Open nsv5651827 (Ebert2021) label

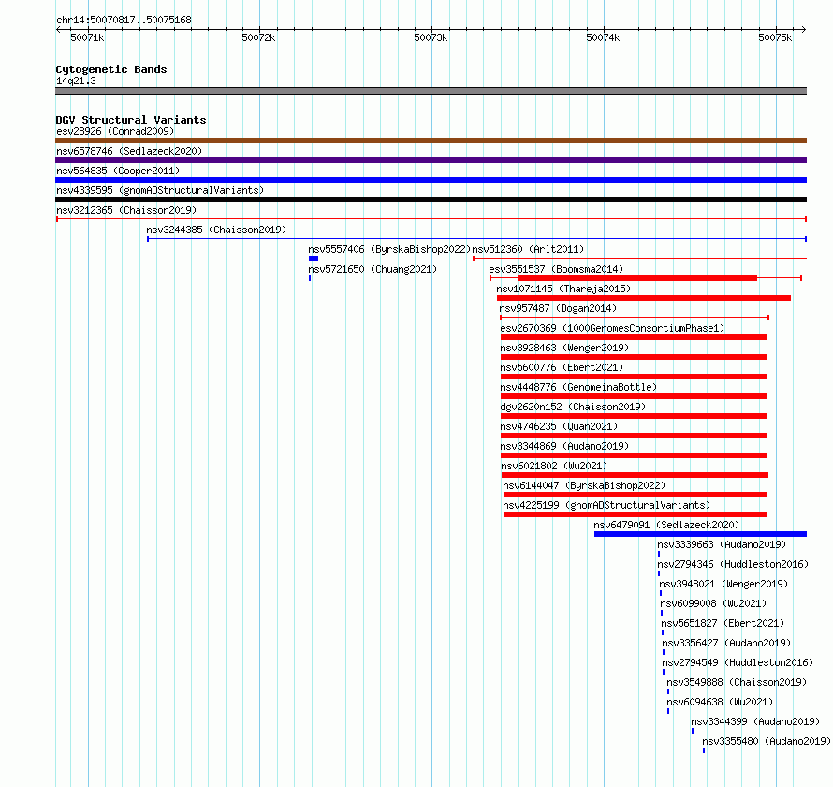723,623
